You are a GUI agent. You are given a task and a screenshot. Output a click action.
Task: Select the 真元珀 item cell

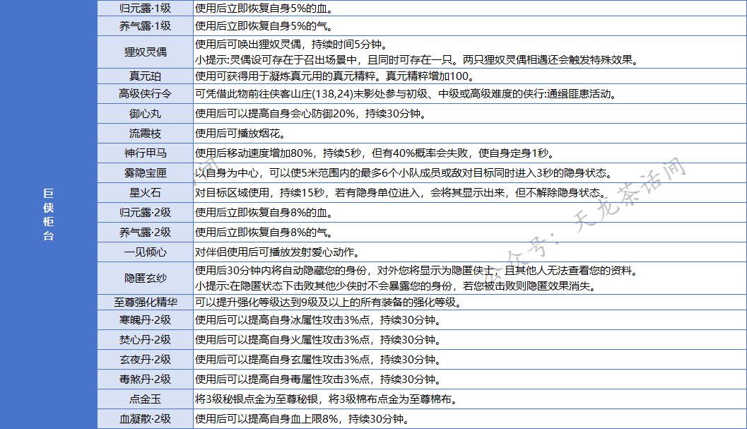coord(146,76)
